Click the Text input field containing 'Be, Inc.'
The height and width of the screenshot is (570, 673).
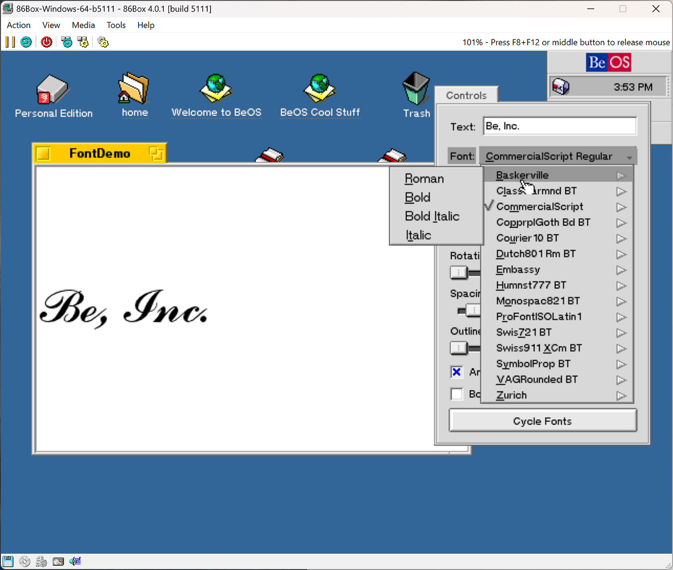click(560, 126)
